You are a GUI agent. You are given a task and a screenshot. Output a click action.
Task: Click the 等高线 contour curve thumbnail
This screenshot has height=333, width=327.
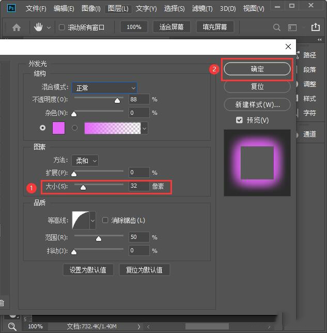pyautogui.click(x=81, y=220)
